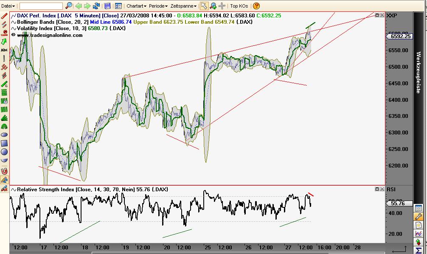The width and height of the screenshot is (427, 254).
Task: Select the blue half-circle tool
Action: pyautogui.click(x=4, y=160)
